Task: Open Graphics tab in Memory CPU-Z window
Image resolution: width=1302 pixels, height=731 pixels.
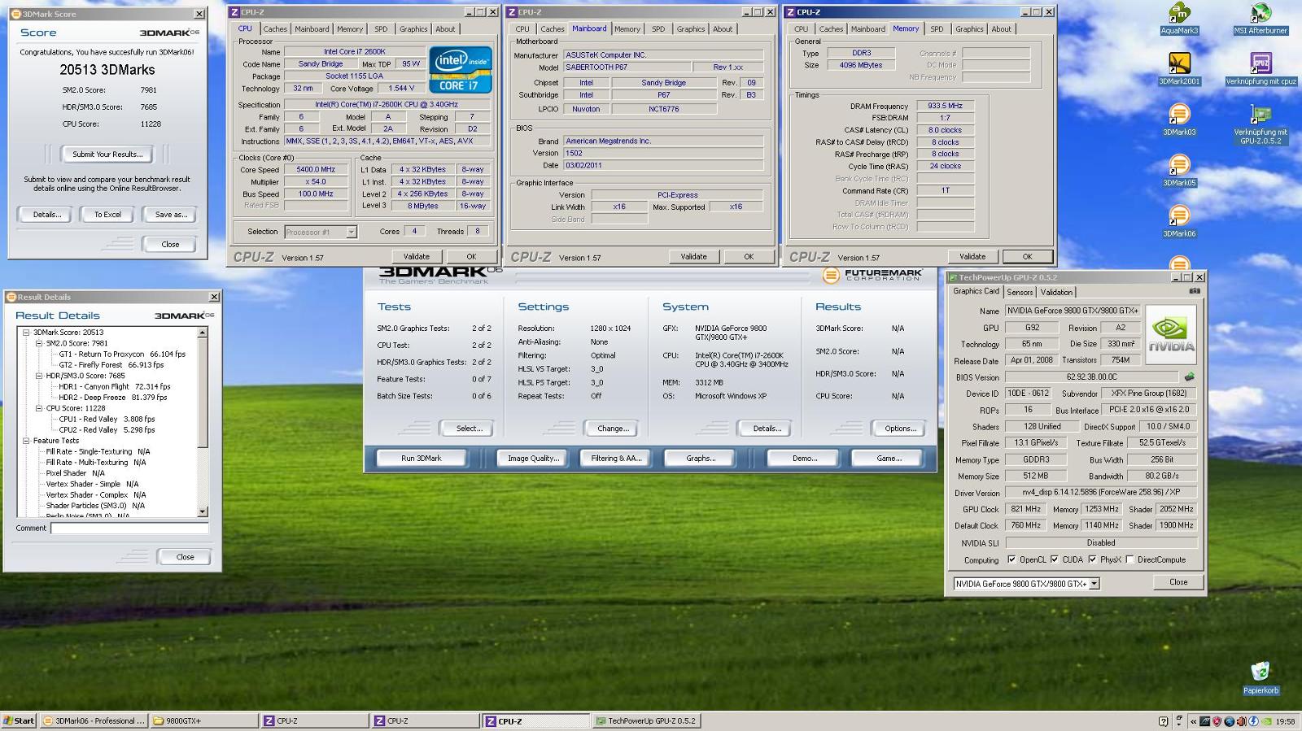Action: (x=969, y=29)
